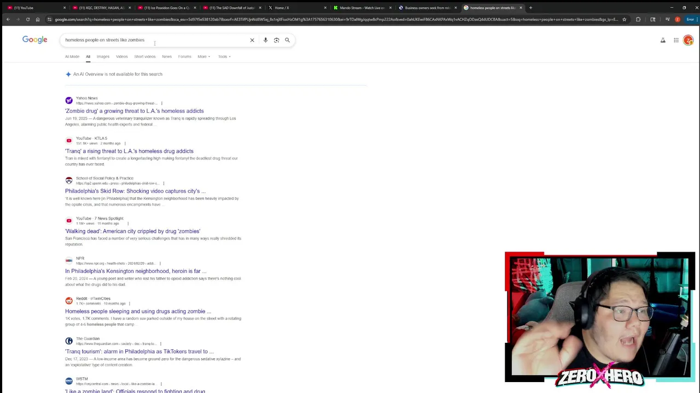Open options for NPR result
This screenshot has width=700, height=393.
[x=160, y=264]
